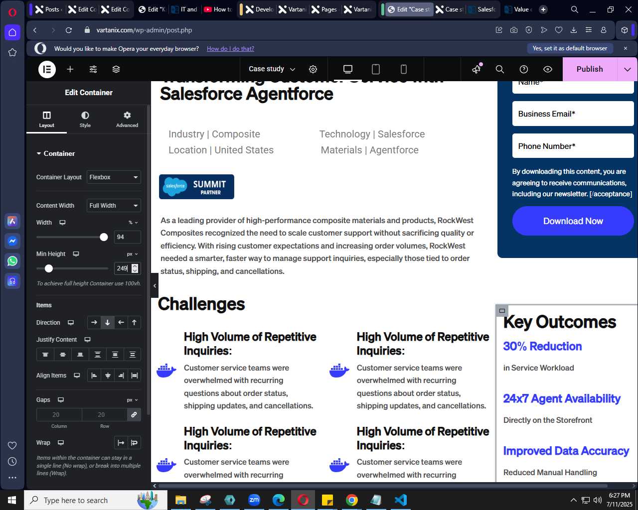
Task: Open Elementor finder search icon
Action: point(500,69)
